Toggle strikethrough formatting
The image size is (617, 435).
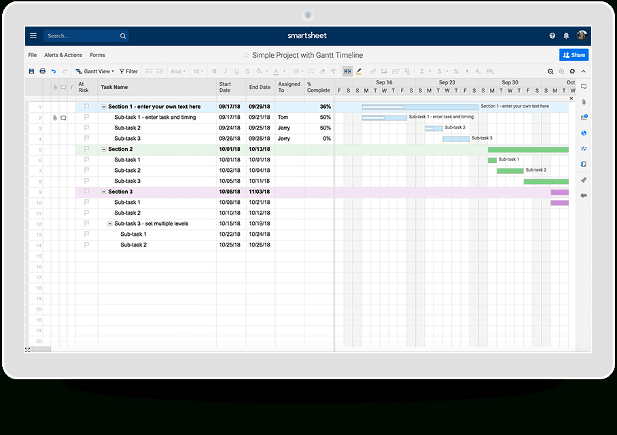pos(247,71)
